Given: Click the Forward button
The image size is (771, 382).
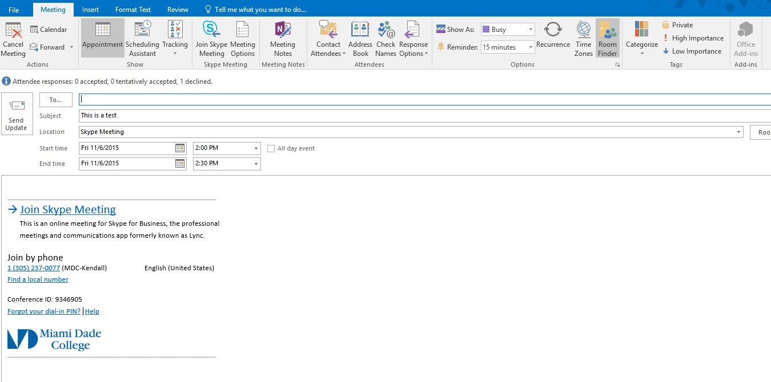Looking at the screenshot, I should pyautogui.click(x=48, y=47).
